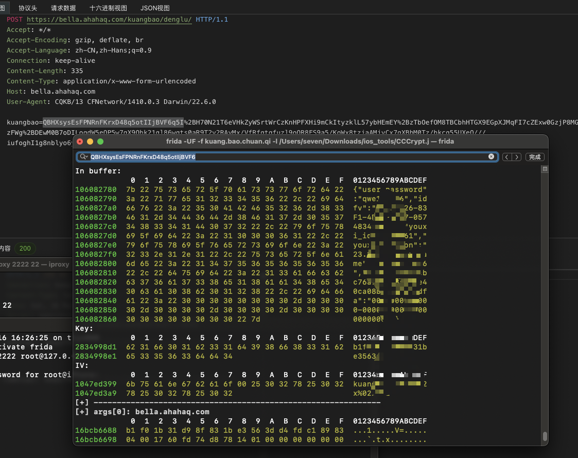Image resolution: width=578 pixels, height=458 pixels.
Task: Click the frida window title bar
Action: pyautogui.click(x=310, y=142)
